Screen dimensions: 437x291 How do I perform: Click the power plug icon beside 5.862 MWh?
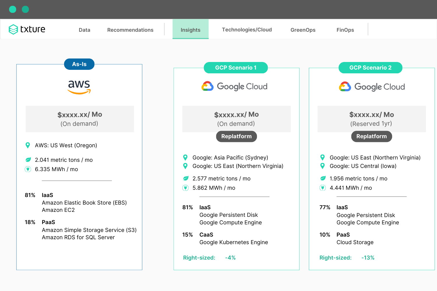pyautogui.click(x=186, y=188)
